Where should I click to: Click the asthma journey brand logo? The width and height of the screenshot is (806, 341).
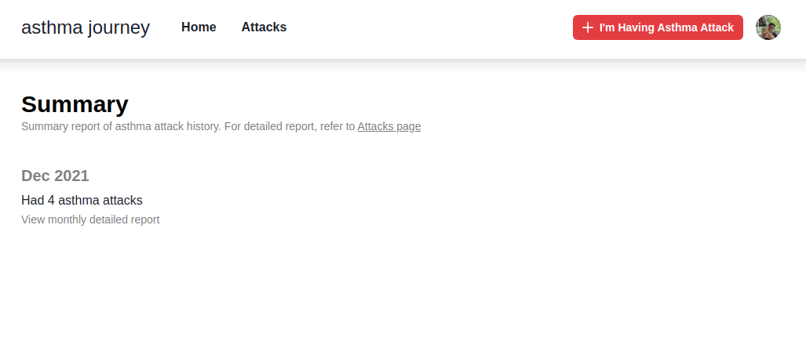pos(86,27)
